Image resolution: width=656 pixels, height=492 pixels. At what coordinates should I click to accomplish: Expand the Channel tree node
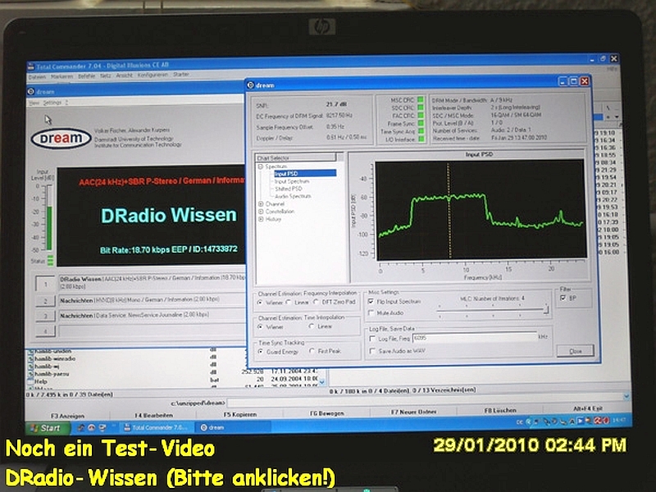tap(261, 204)
